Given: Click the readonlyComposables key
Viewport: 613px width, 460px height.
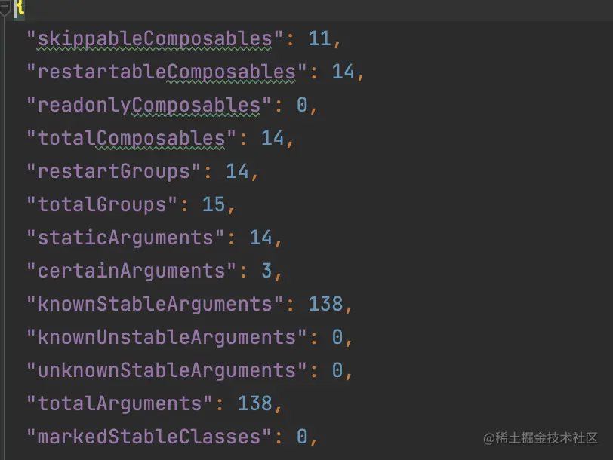Looking at the screenshot, I should [149, 105].
